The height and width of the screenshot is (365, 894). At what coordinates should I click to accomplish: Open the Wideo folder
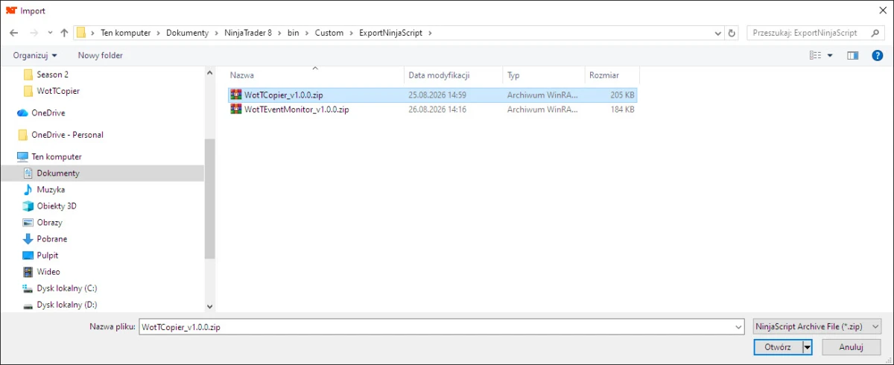(x=48, y=271)
